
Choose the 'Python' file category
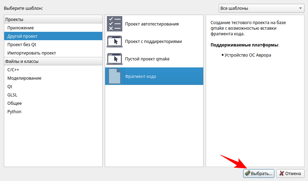tap(14, 112)
